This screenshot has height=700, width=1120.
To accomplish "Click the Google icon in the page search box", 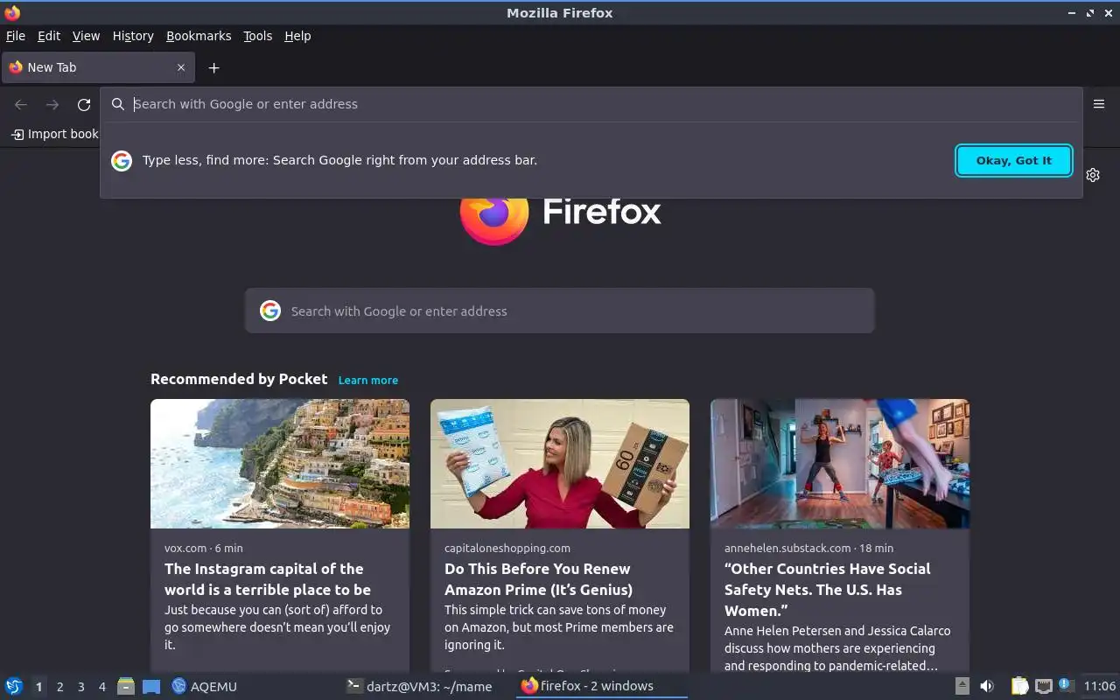I will [270, 311].
